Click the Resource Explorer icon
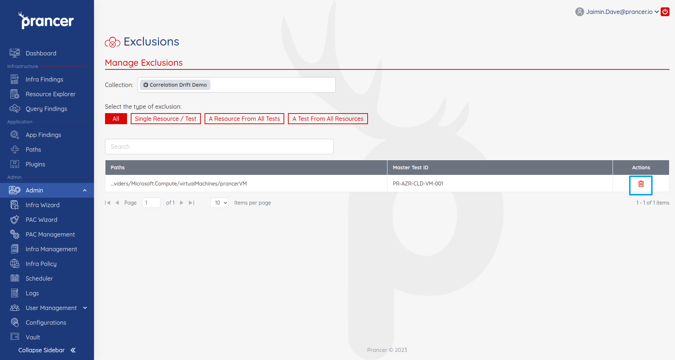The height and width of the screenshot is (360, 675). point(15,94)
